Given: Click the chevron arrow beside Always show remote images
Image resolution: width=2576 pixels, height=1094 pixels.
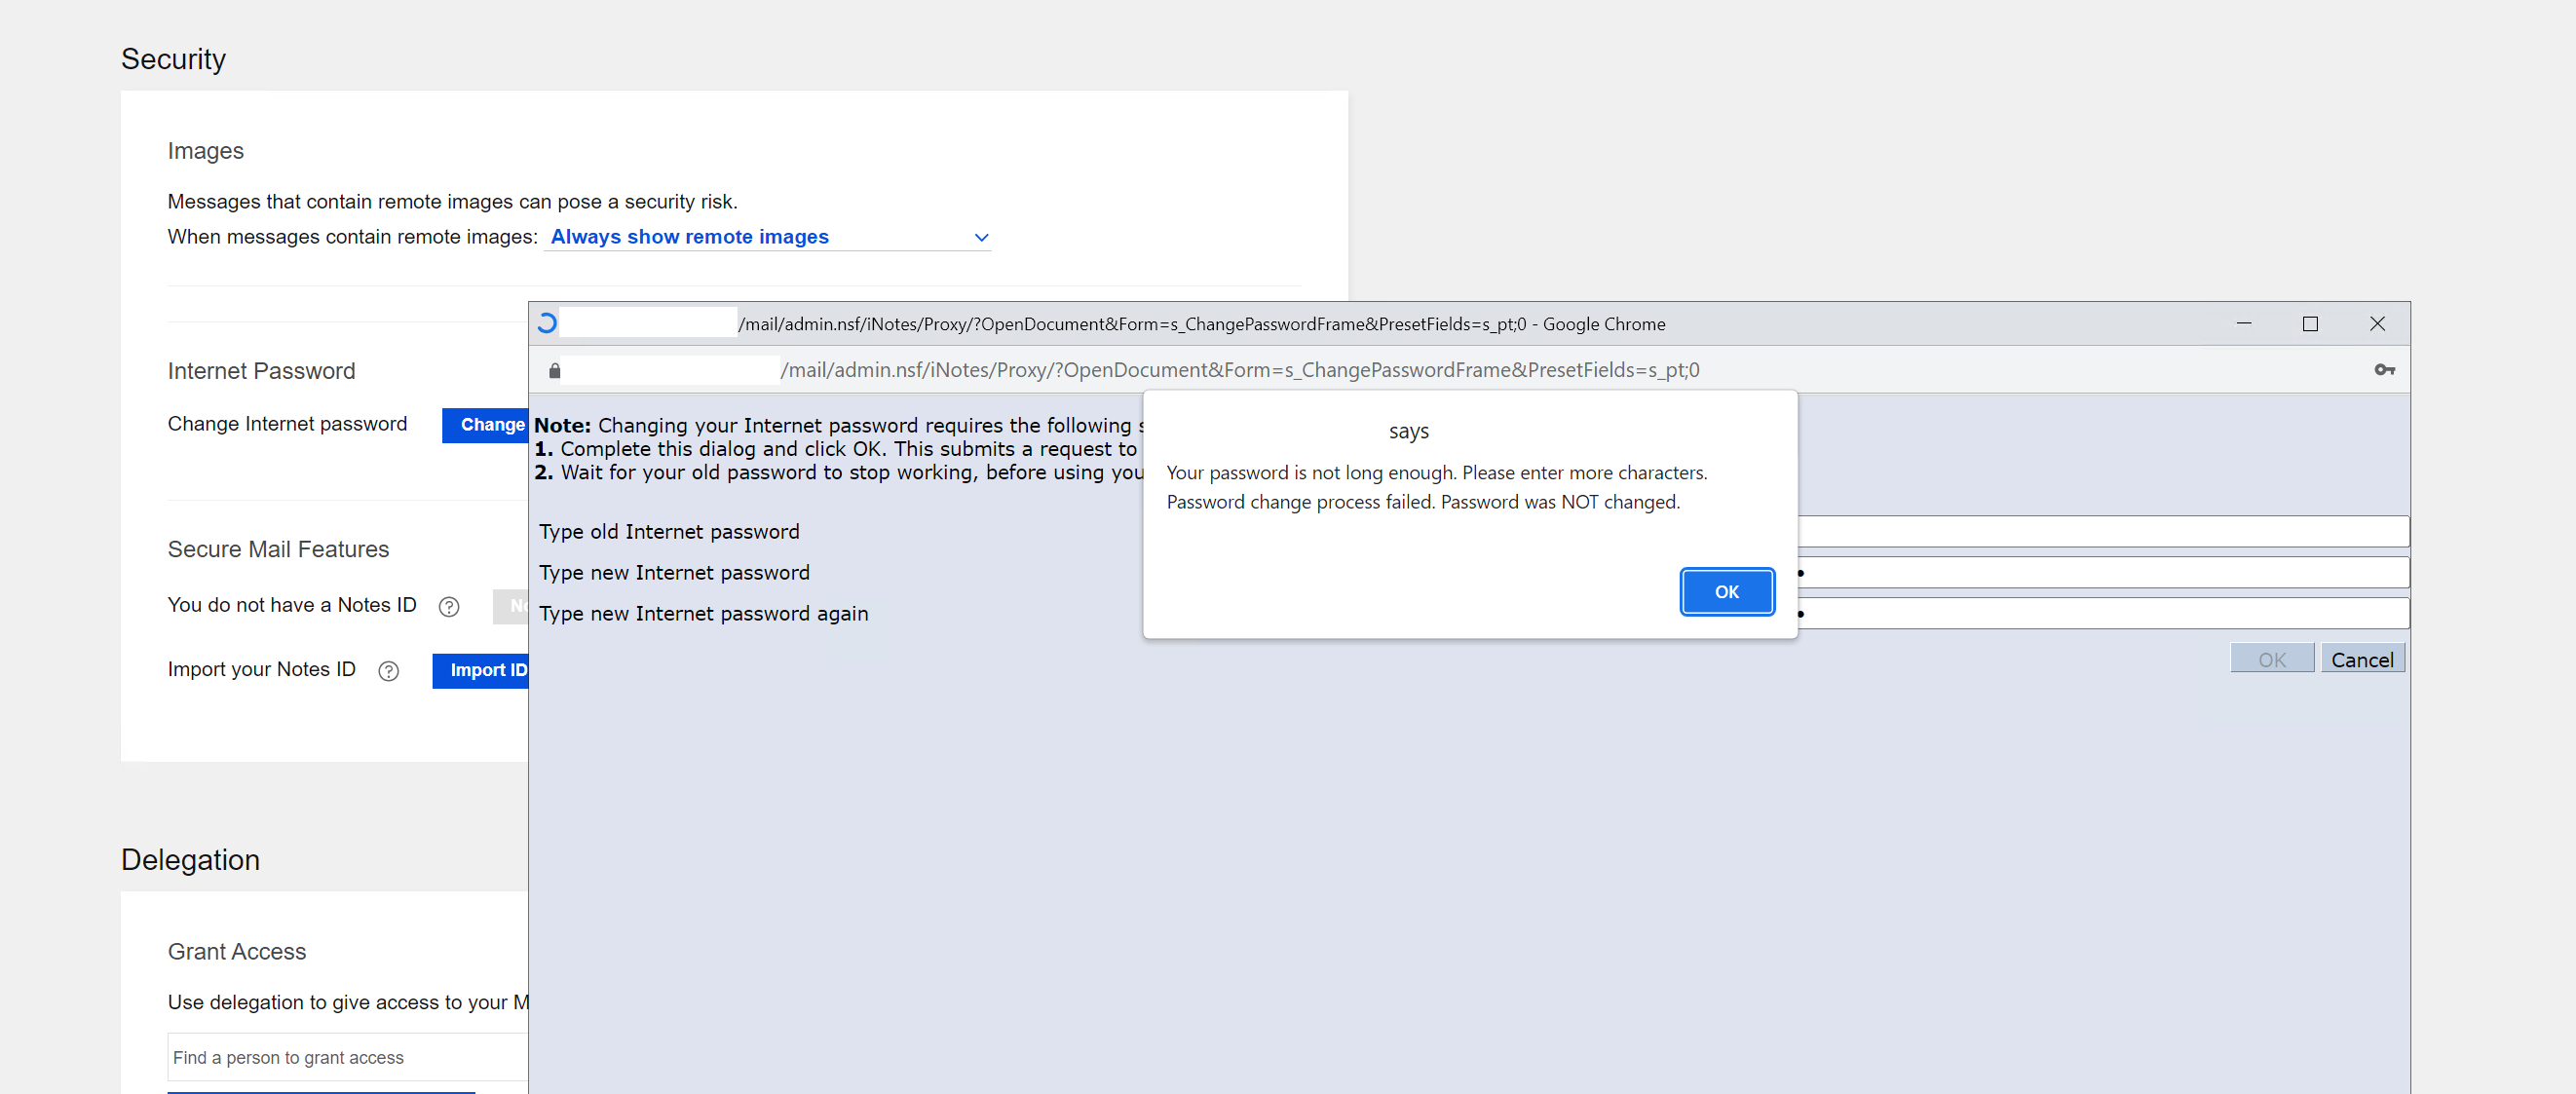Looking at the screenshot, I should [981, 238].
